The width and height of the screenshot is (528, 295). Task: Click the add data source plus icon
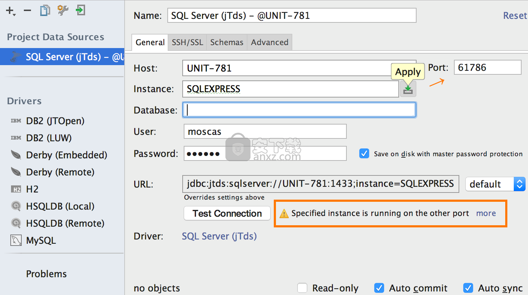(x=10, y=11)
